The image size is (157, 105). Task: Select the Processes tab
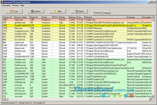tap(98, 13)
